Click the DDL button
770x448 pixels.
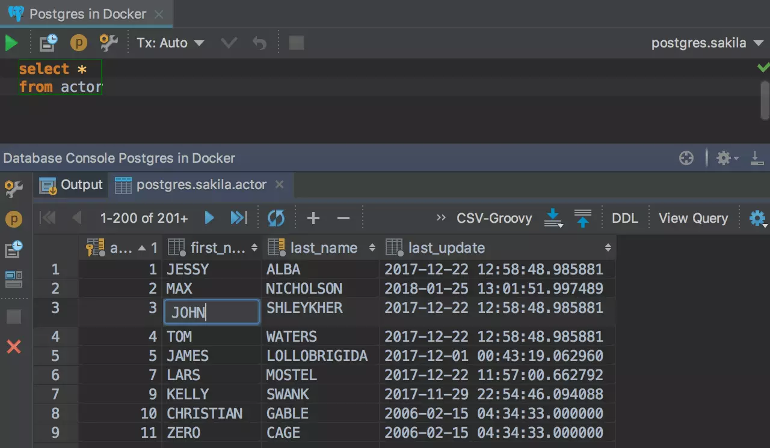pyautogui.click(x=624, y=218)
